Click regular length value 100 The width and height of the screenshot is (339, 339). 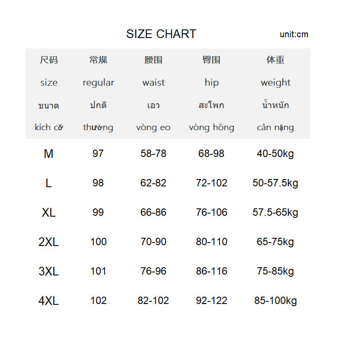(x=99, y=242)
